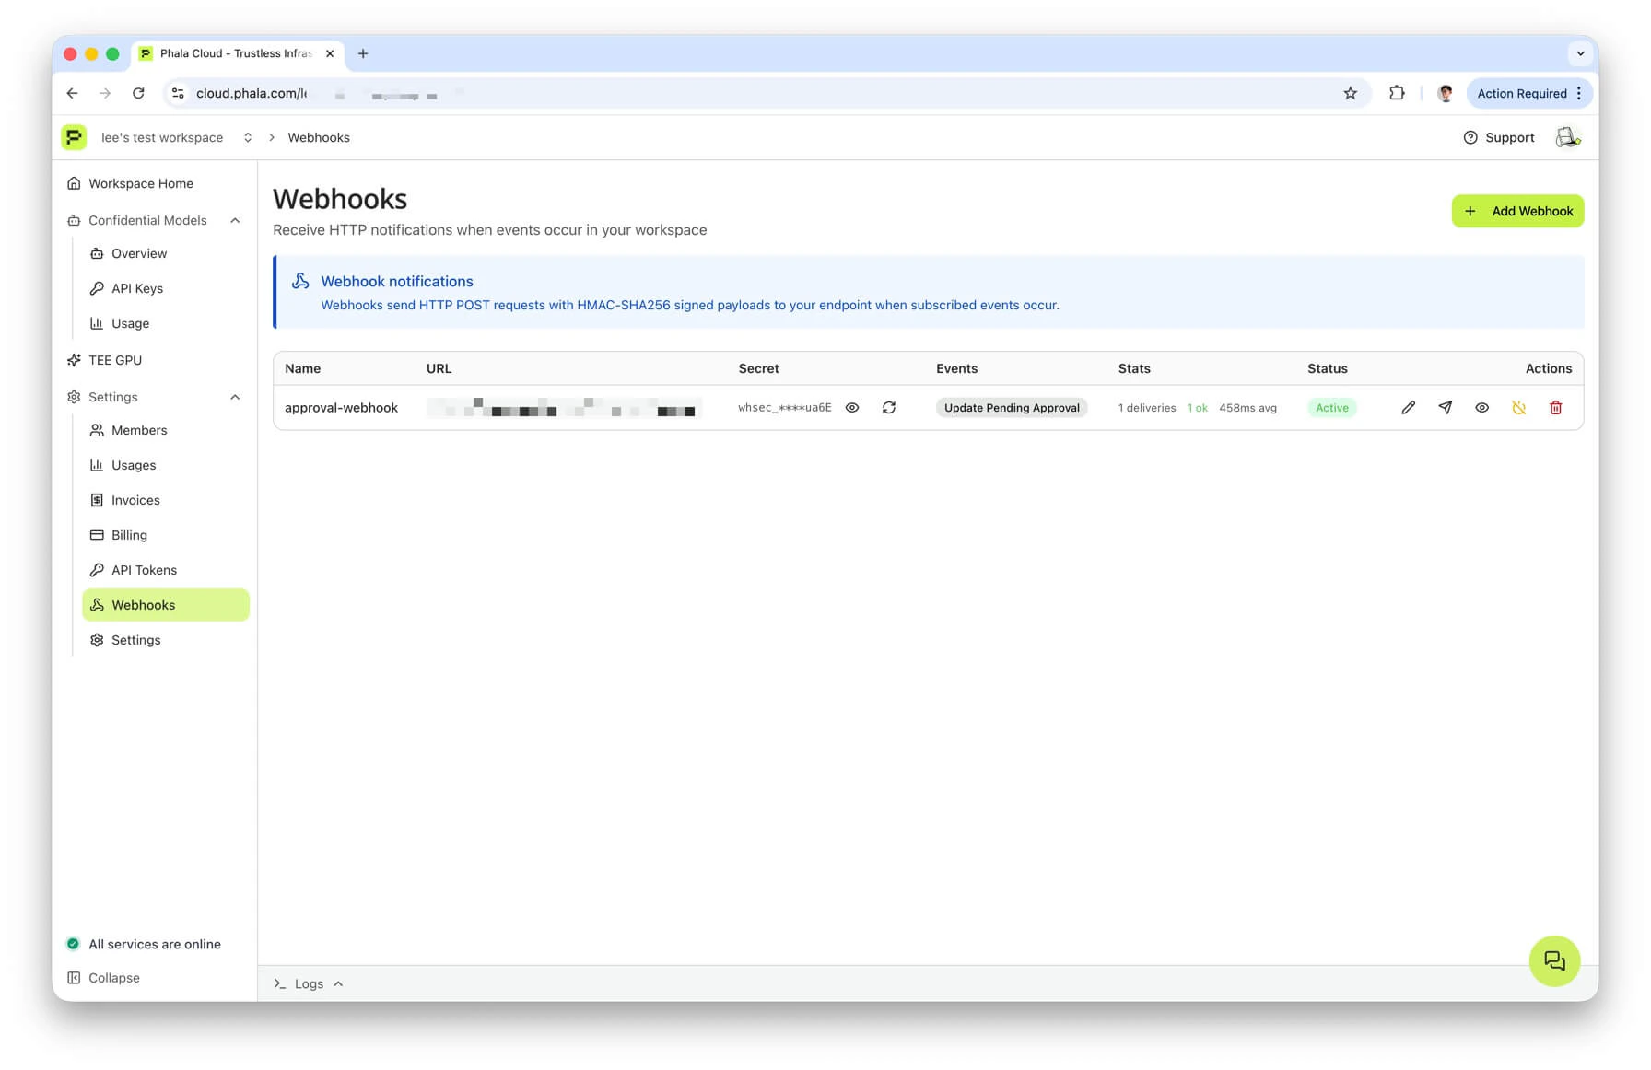Open API Keys from the sidebar
1651x1070 pixels.
[x=136, y=288]
